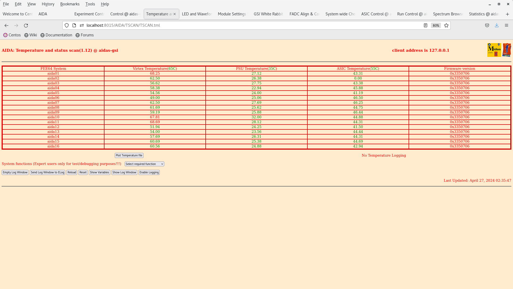
Task: Click the Show Log Window button
Action: (124, 172)
